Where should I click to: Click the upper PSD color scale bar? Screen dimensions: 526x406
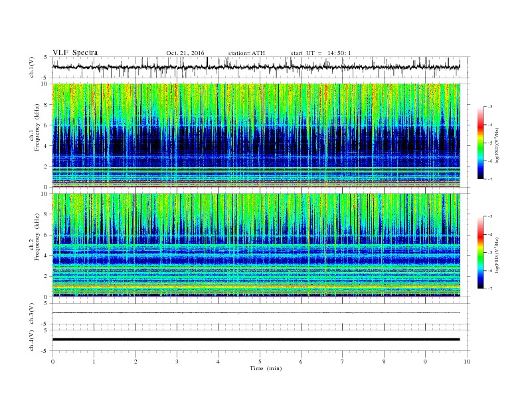480,143
